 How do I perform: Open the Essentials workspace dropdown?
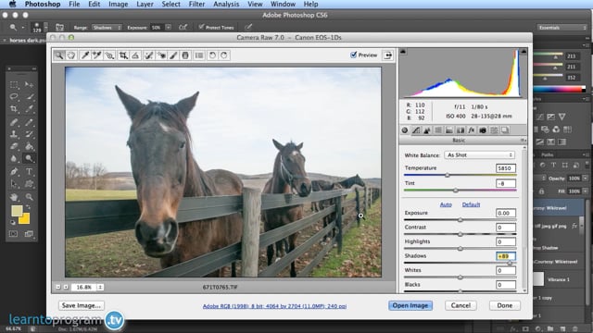pyautogui.click(x=561, y=28)
